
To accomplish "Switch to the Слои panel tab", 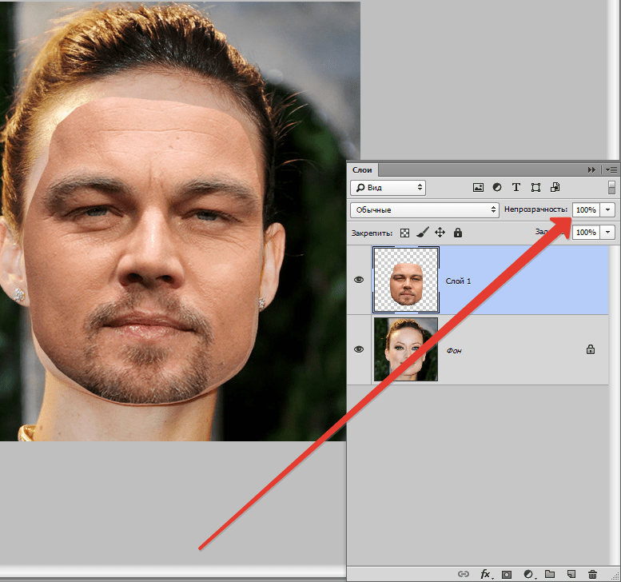I will tap(363, 169).
